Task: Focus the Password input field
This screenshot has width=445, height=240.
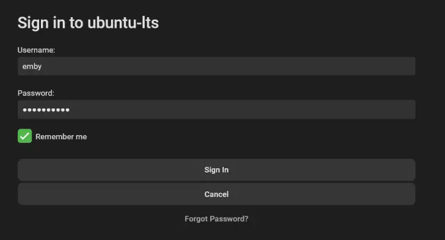Action: coord(216,110)
